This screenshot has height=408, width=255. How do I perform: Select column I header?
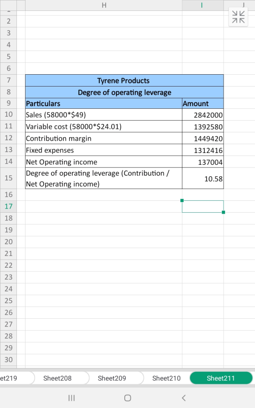click(x=203, y=5)
